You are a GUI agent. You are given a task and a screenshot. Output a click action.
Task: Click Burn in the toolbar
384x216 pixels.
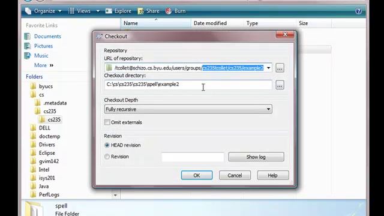pyautogui.click(x=176, y=11)
